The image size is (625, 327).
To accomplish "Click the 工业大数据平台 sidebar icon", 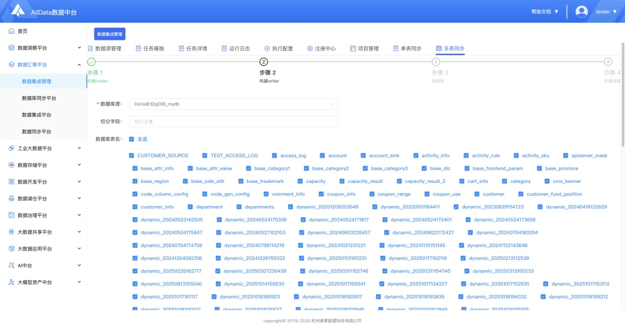I will (x=12, y=148).
